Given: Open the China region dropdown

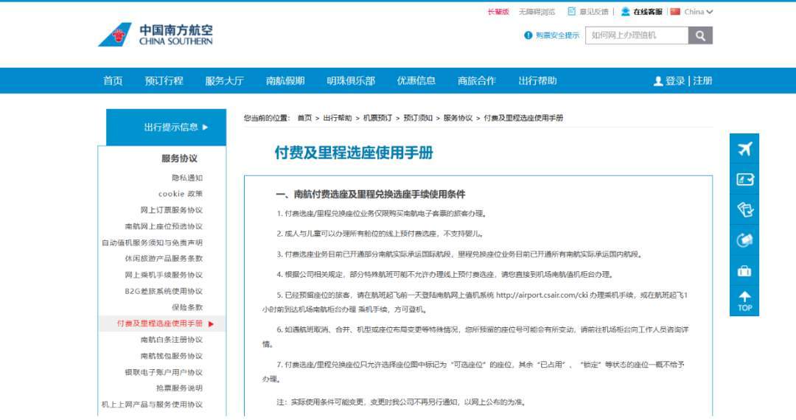Looking at the screenshot, I should [x=692, y=12].
